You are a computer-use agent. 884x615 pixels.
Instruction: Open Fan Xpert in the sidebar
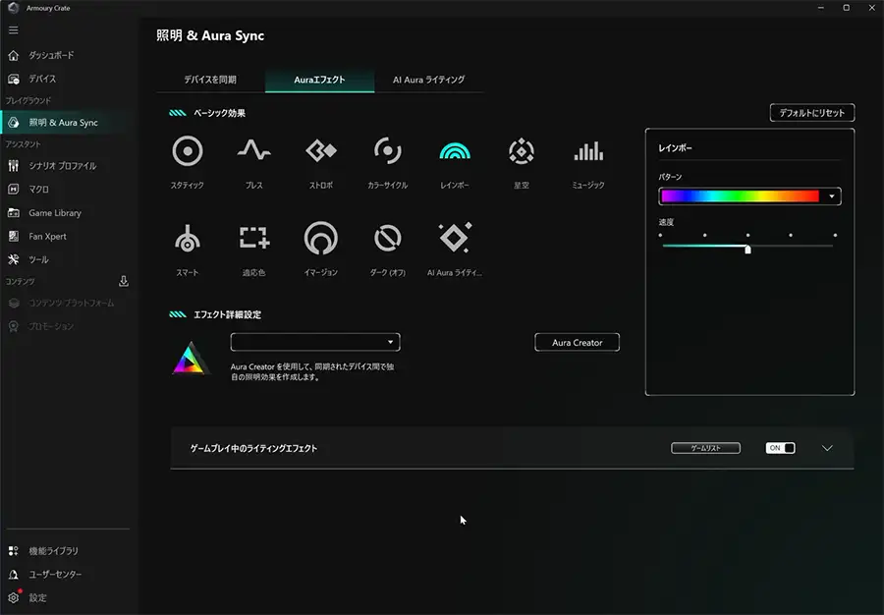(47, 237)
